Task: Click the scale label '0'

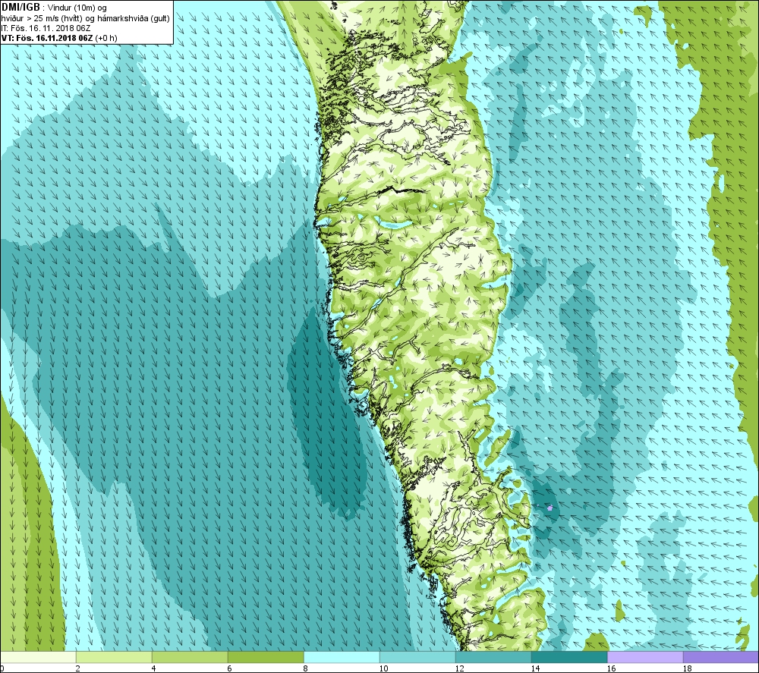Action: [x=2, y=668]
